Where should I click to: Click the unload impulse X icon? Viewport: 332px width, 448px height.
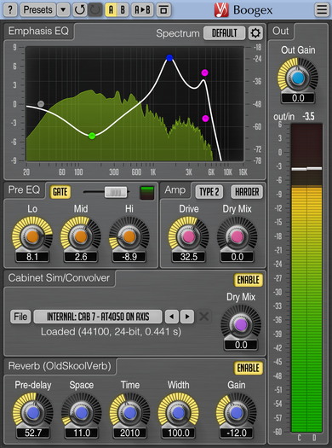tap(204, 317)
